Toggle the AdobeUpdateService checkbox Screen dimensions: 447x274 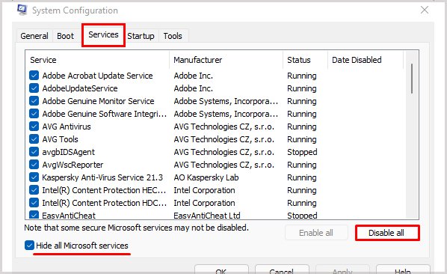34,88
